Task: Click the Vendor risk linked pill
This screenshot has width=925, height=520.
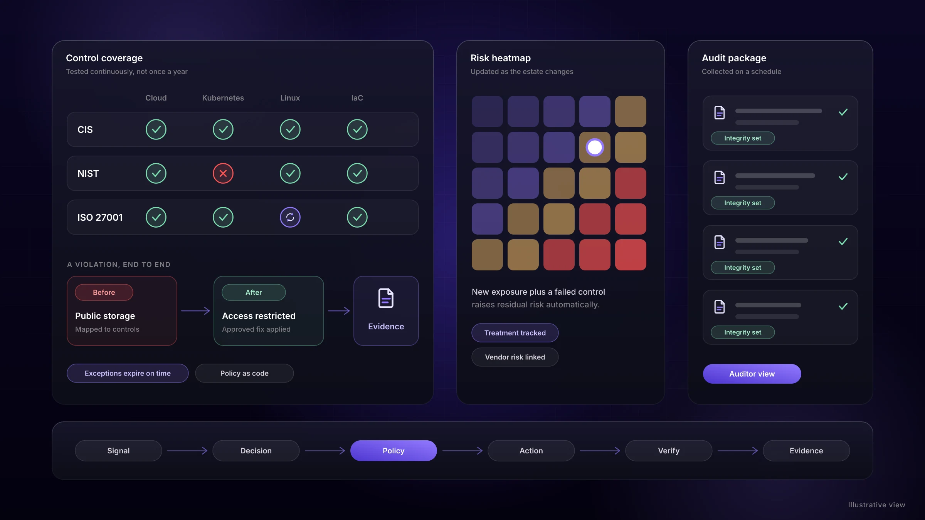Action: coord(515,357)
